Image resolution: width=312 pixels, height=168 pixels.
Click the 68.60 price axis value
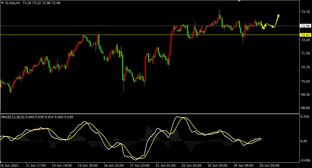tap(306, 108)
